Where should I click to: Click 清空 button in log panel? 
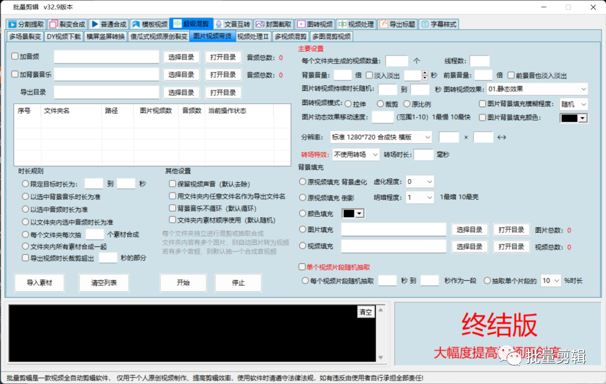pos(366,312)
